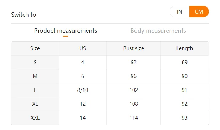Viewport: 220px width, 130px height.
Task: Click the Length column header
Action: [185, 48]
